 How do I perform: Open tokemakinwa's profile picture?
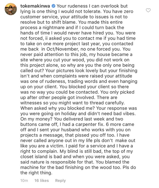10,11
